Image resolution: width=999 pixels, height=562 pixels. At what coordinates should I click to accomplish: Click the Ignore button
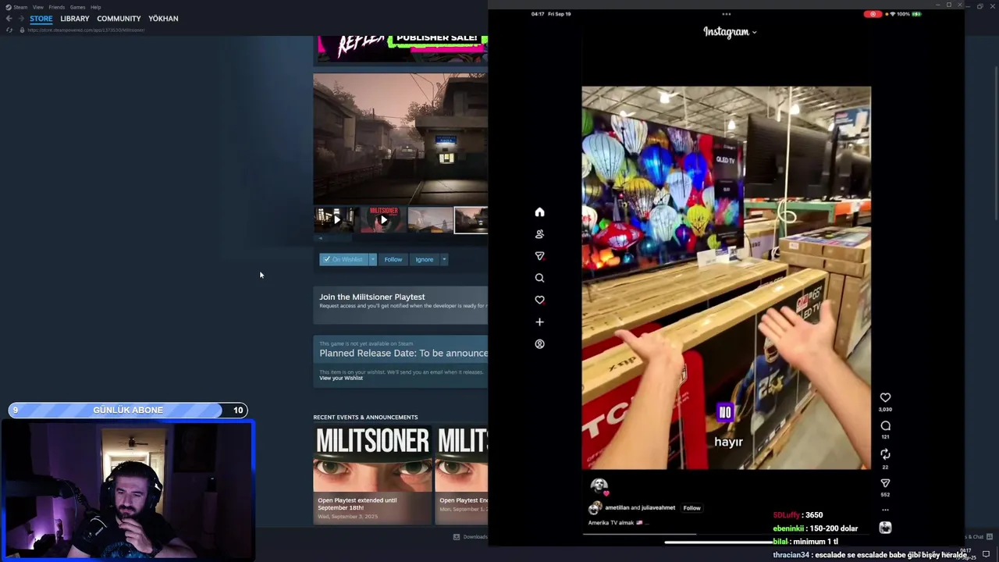pyautogui.click(x=424, y=259)
